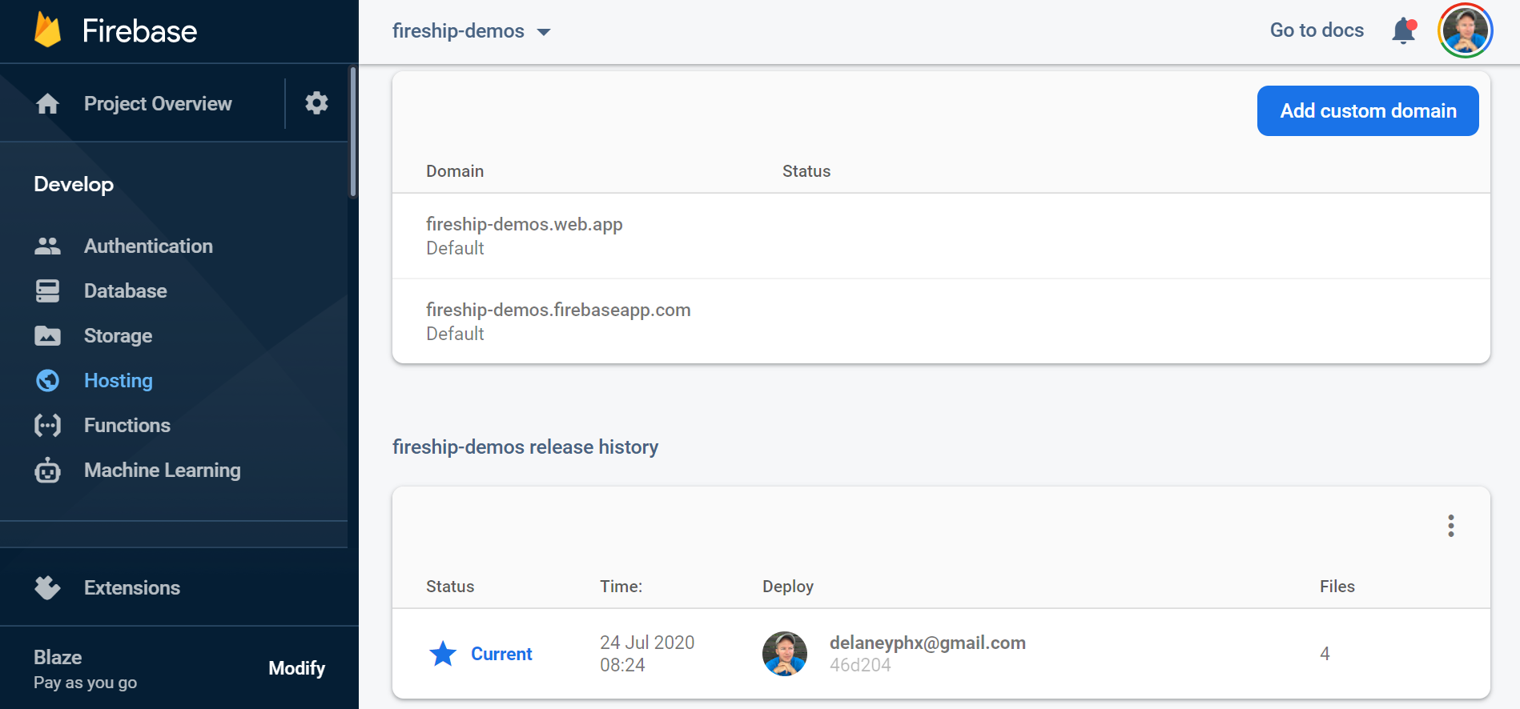Select the Current release star row
This screenshot has width=1520, height=709.
point(481,654)
